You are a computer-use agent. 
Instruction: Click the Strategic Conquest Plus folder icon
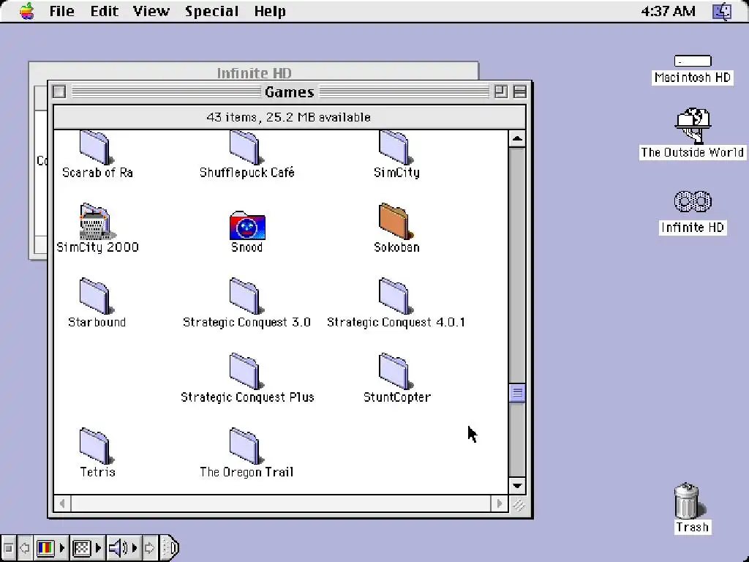pyautogui.click(x=246, y=371)
